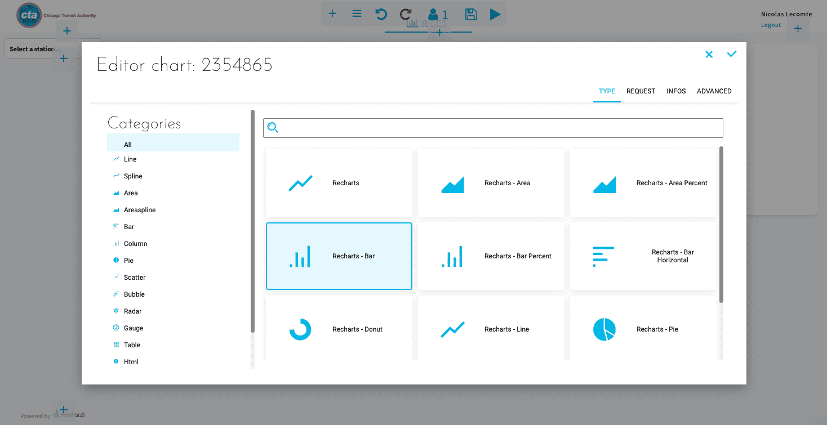This screenshot has width=827, height=425.
Task: Confirm chart editor with checkmark icon
Action: [x=732, y=54]
